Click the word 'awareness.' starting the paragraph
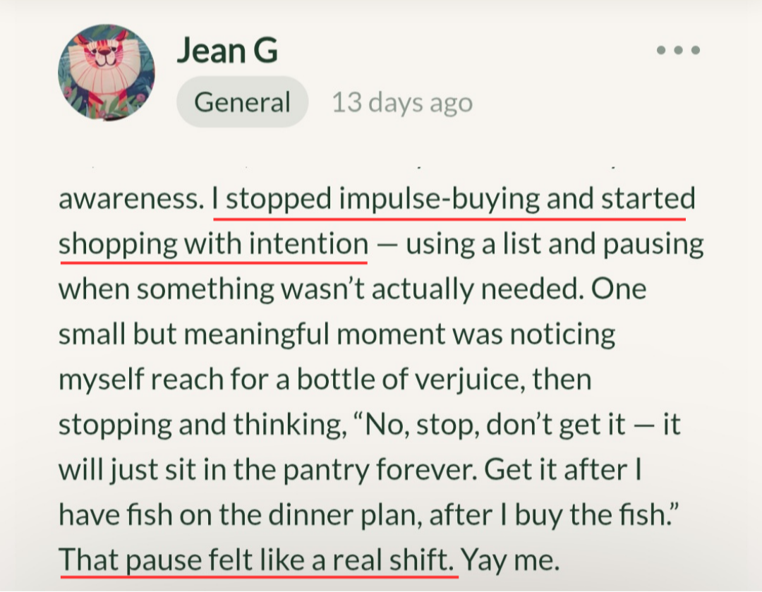 [129, 200]
